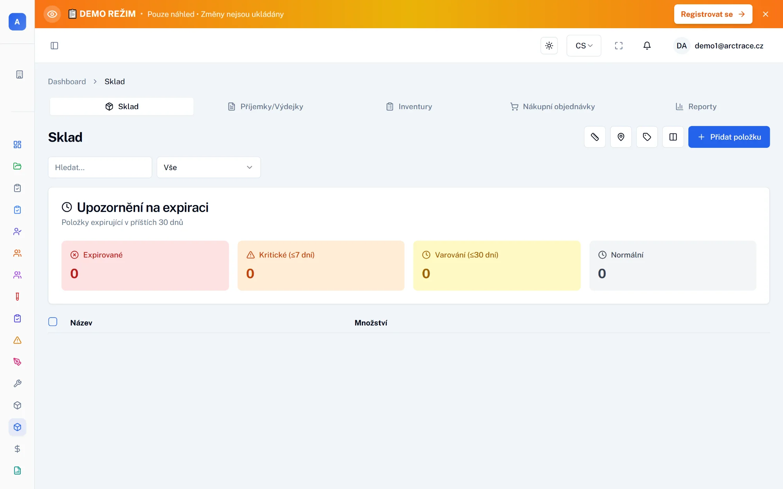Click the Hledat search field
The width and height of the screenshot is (783, 489).
[100, 167]
